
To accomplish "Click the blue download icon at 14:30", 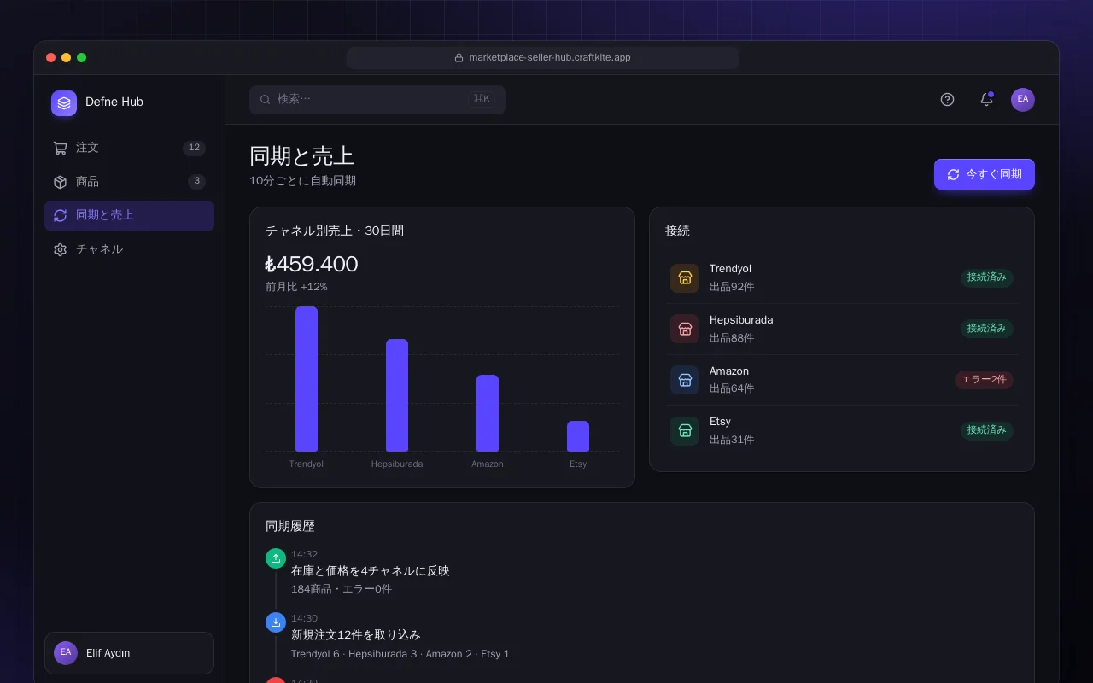I will [x=276, y=622].
